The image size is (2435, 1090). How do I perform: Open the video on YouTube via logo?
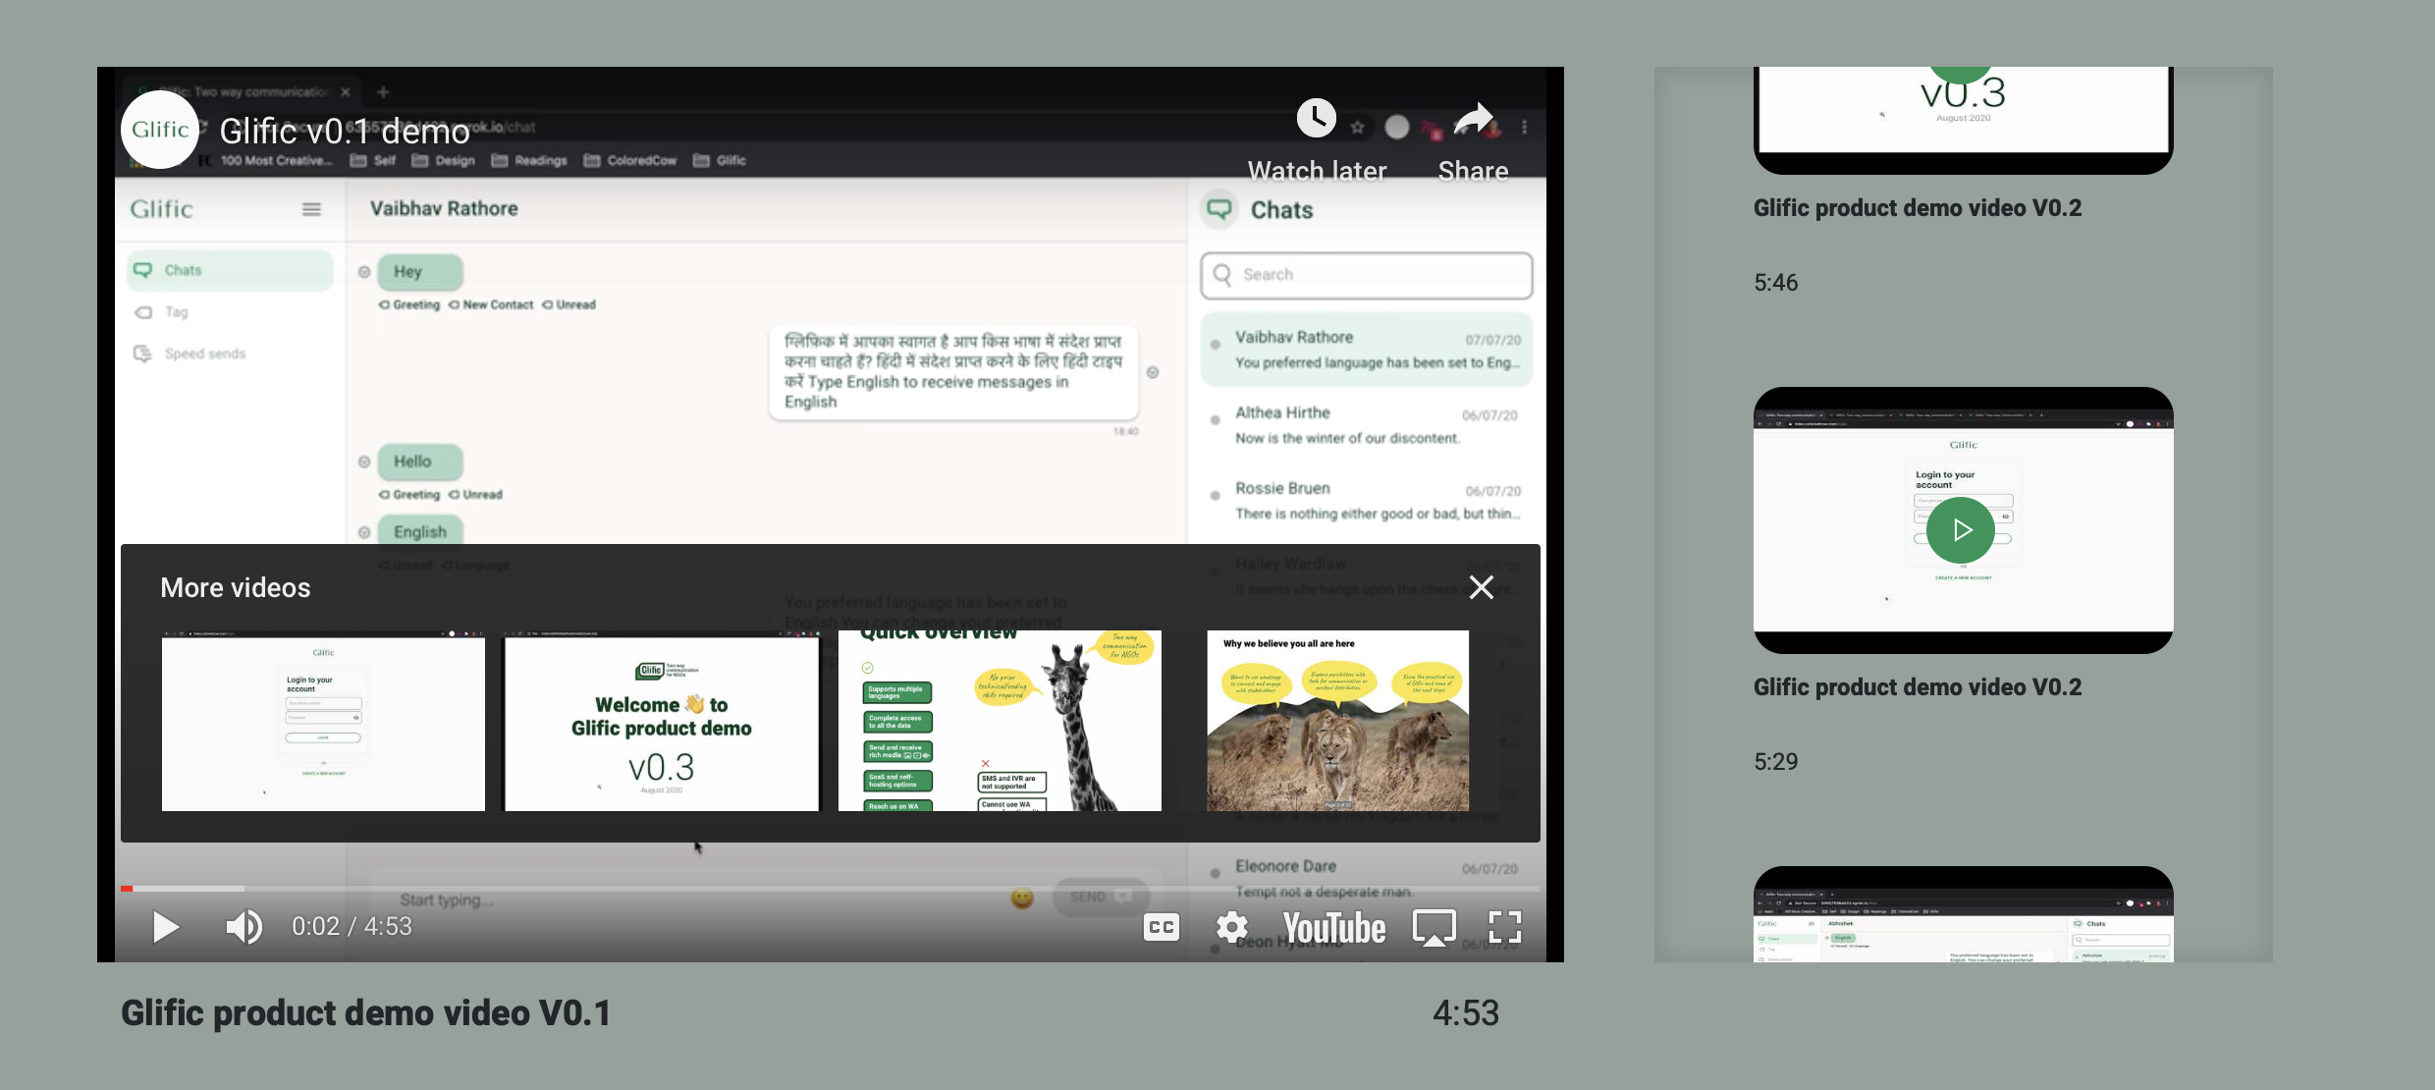click(x=1334, y=927)
